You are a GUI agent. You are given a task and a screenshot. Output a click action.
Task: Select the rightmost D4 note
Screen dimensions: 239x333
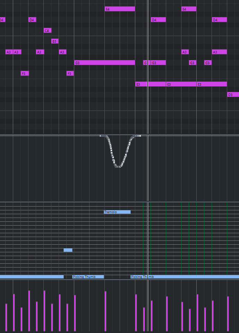[219, 20]
